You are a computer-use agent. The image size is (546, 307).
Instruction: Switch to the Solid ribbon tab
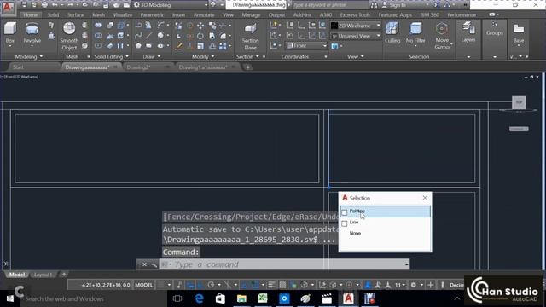pyautogui.click(x=53, y=15)
